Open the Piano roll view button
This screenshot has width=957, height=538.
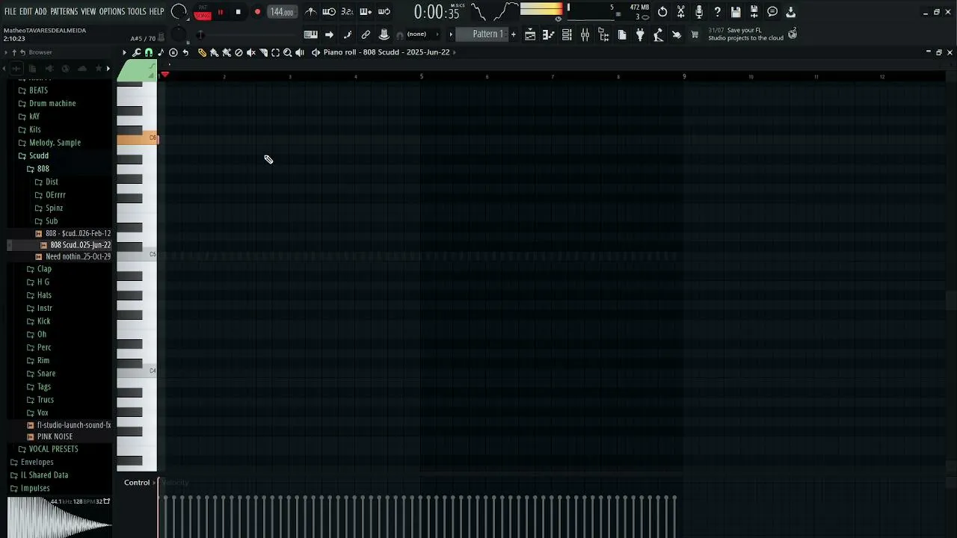coord(548,34)
